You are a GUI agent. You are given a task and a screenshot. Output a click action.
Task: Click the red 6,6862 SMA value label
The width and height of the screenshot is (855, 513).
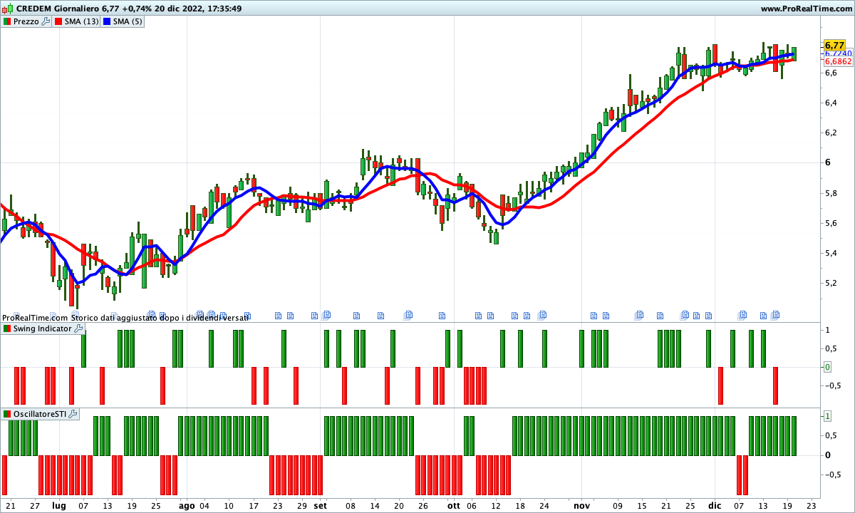click(838, 61)
